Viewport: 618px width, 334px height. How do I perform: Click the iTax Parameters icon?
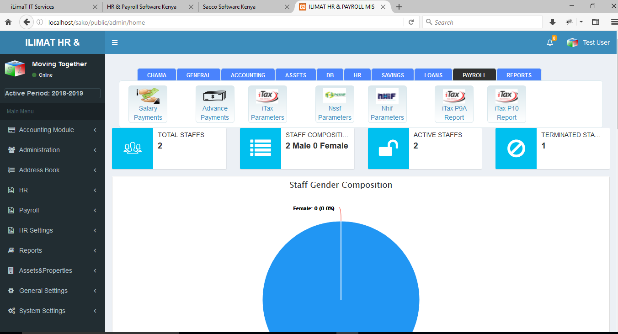click(267, 104)
